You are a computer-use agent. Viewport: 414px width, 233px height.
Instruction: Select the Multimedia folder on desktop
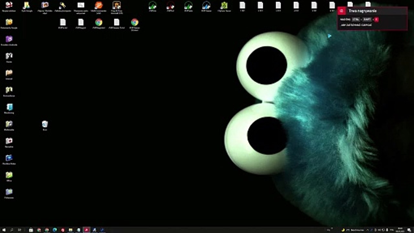pos(9,124)
